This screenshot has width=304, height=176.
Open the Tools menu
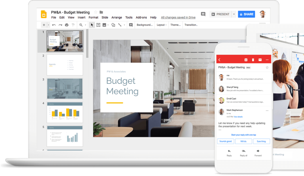click(129, 17)
